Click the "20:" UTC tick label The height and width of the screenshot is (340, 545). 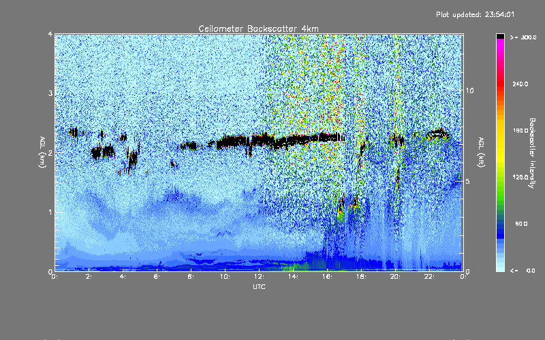coord(395,277)
